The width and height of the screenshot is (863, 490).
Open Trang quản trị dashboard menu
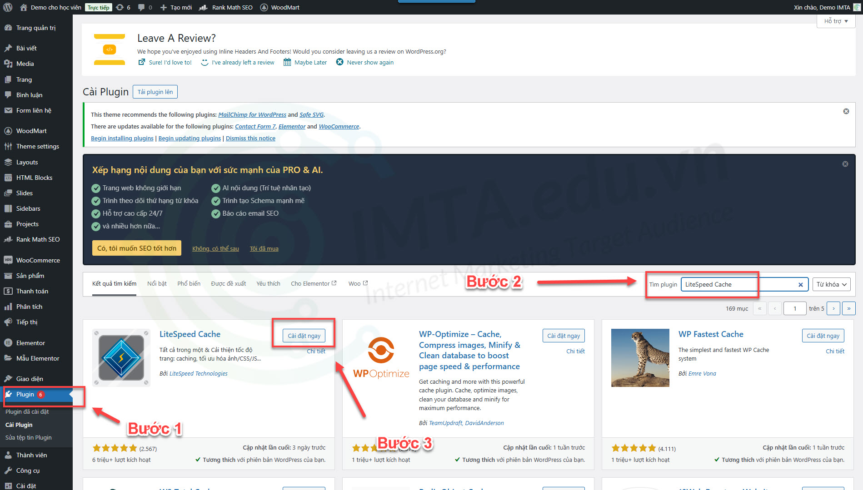click(x=36, y=28)
